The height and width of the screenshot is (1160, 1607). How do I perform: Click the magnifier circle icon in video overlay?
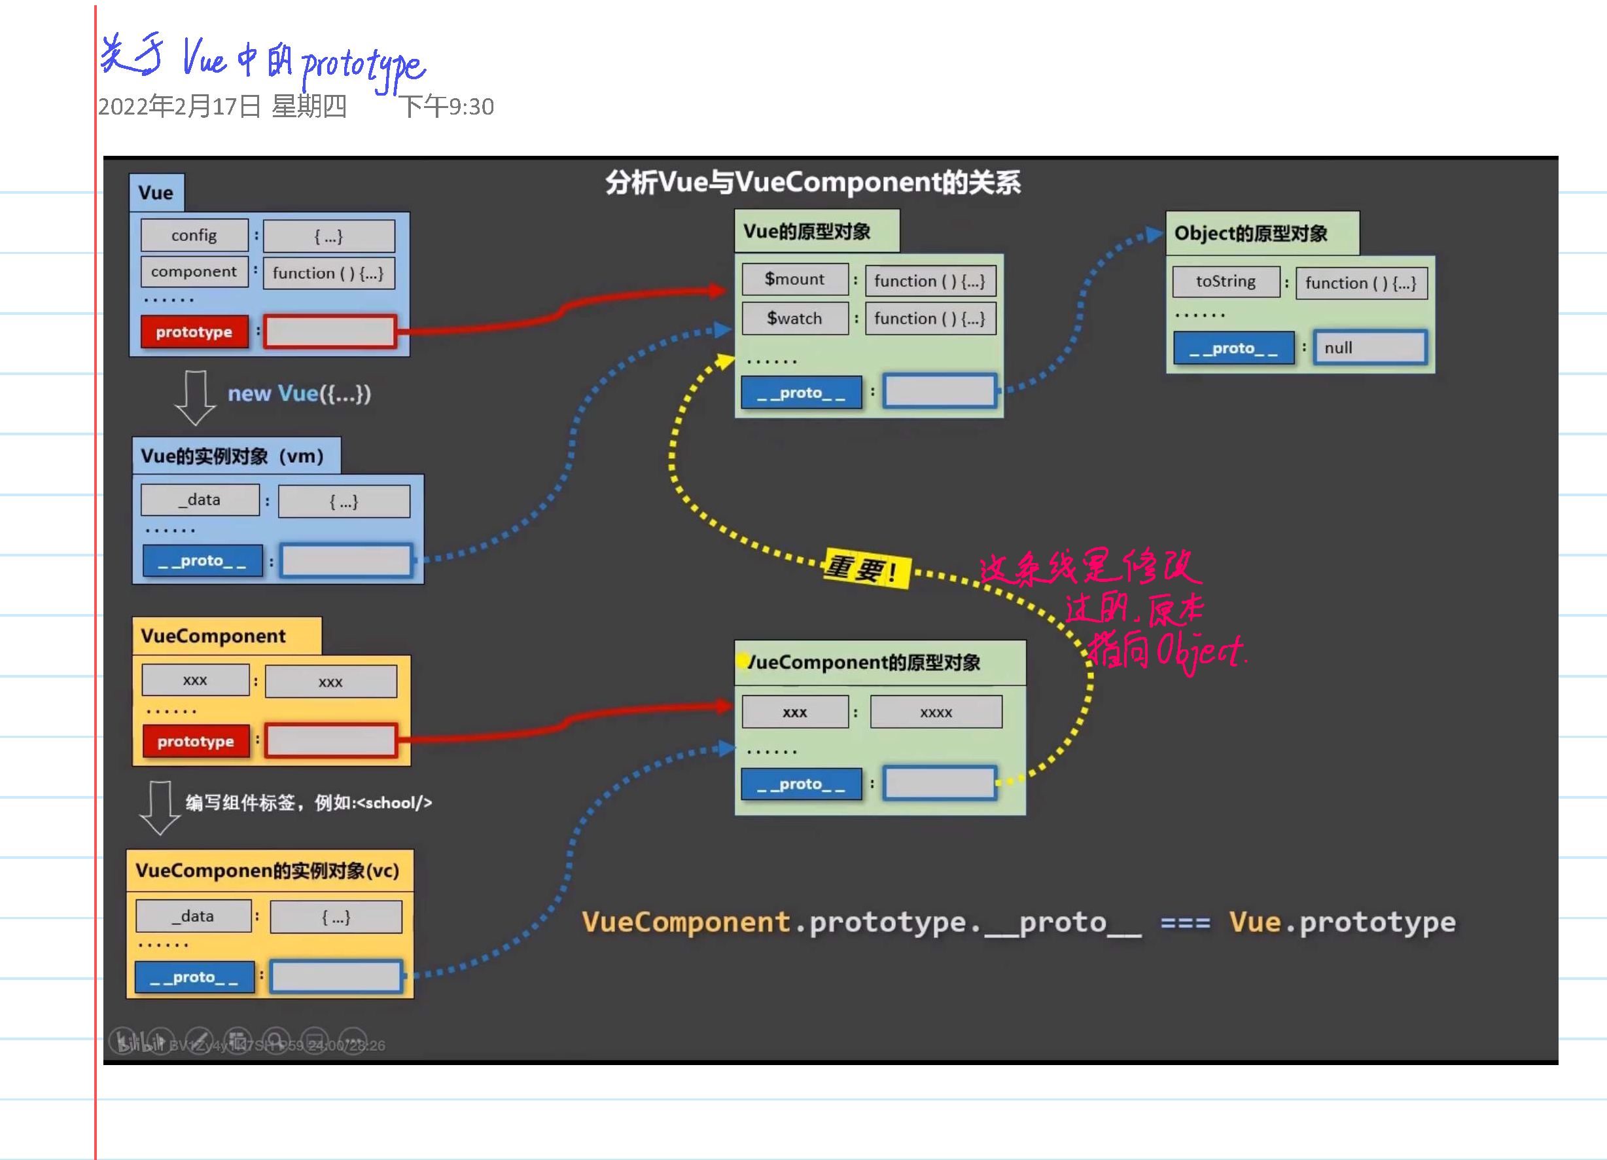pos(276,1040)
